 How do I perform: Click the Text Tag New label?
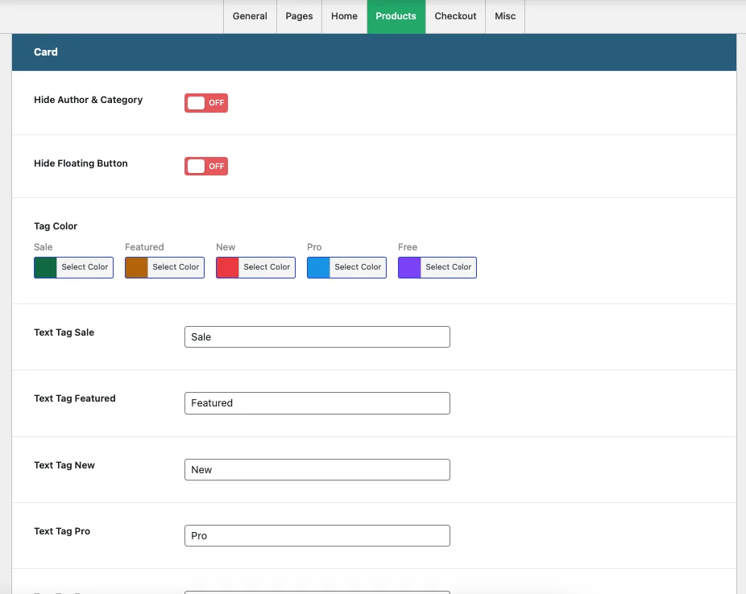64,465
